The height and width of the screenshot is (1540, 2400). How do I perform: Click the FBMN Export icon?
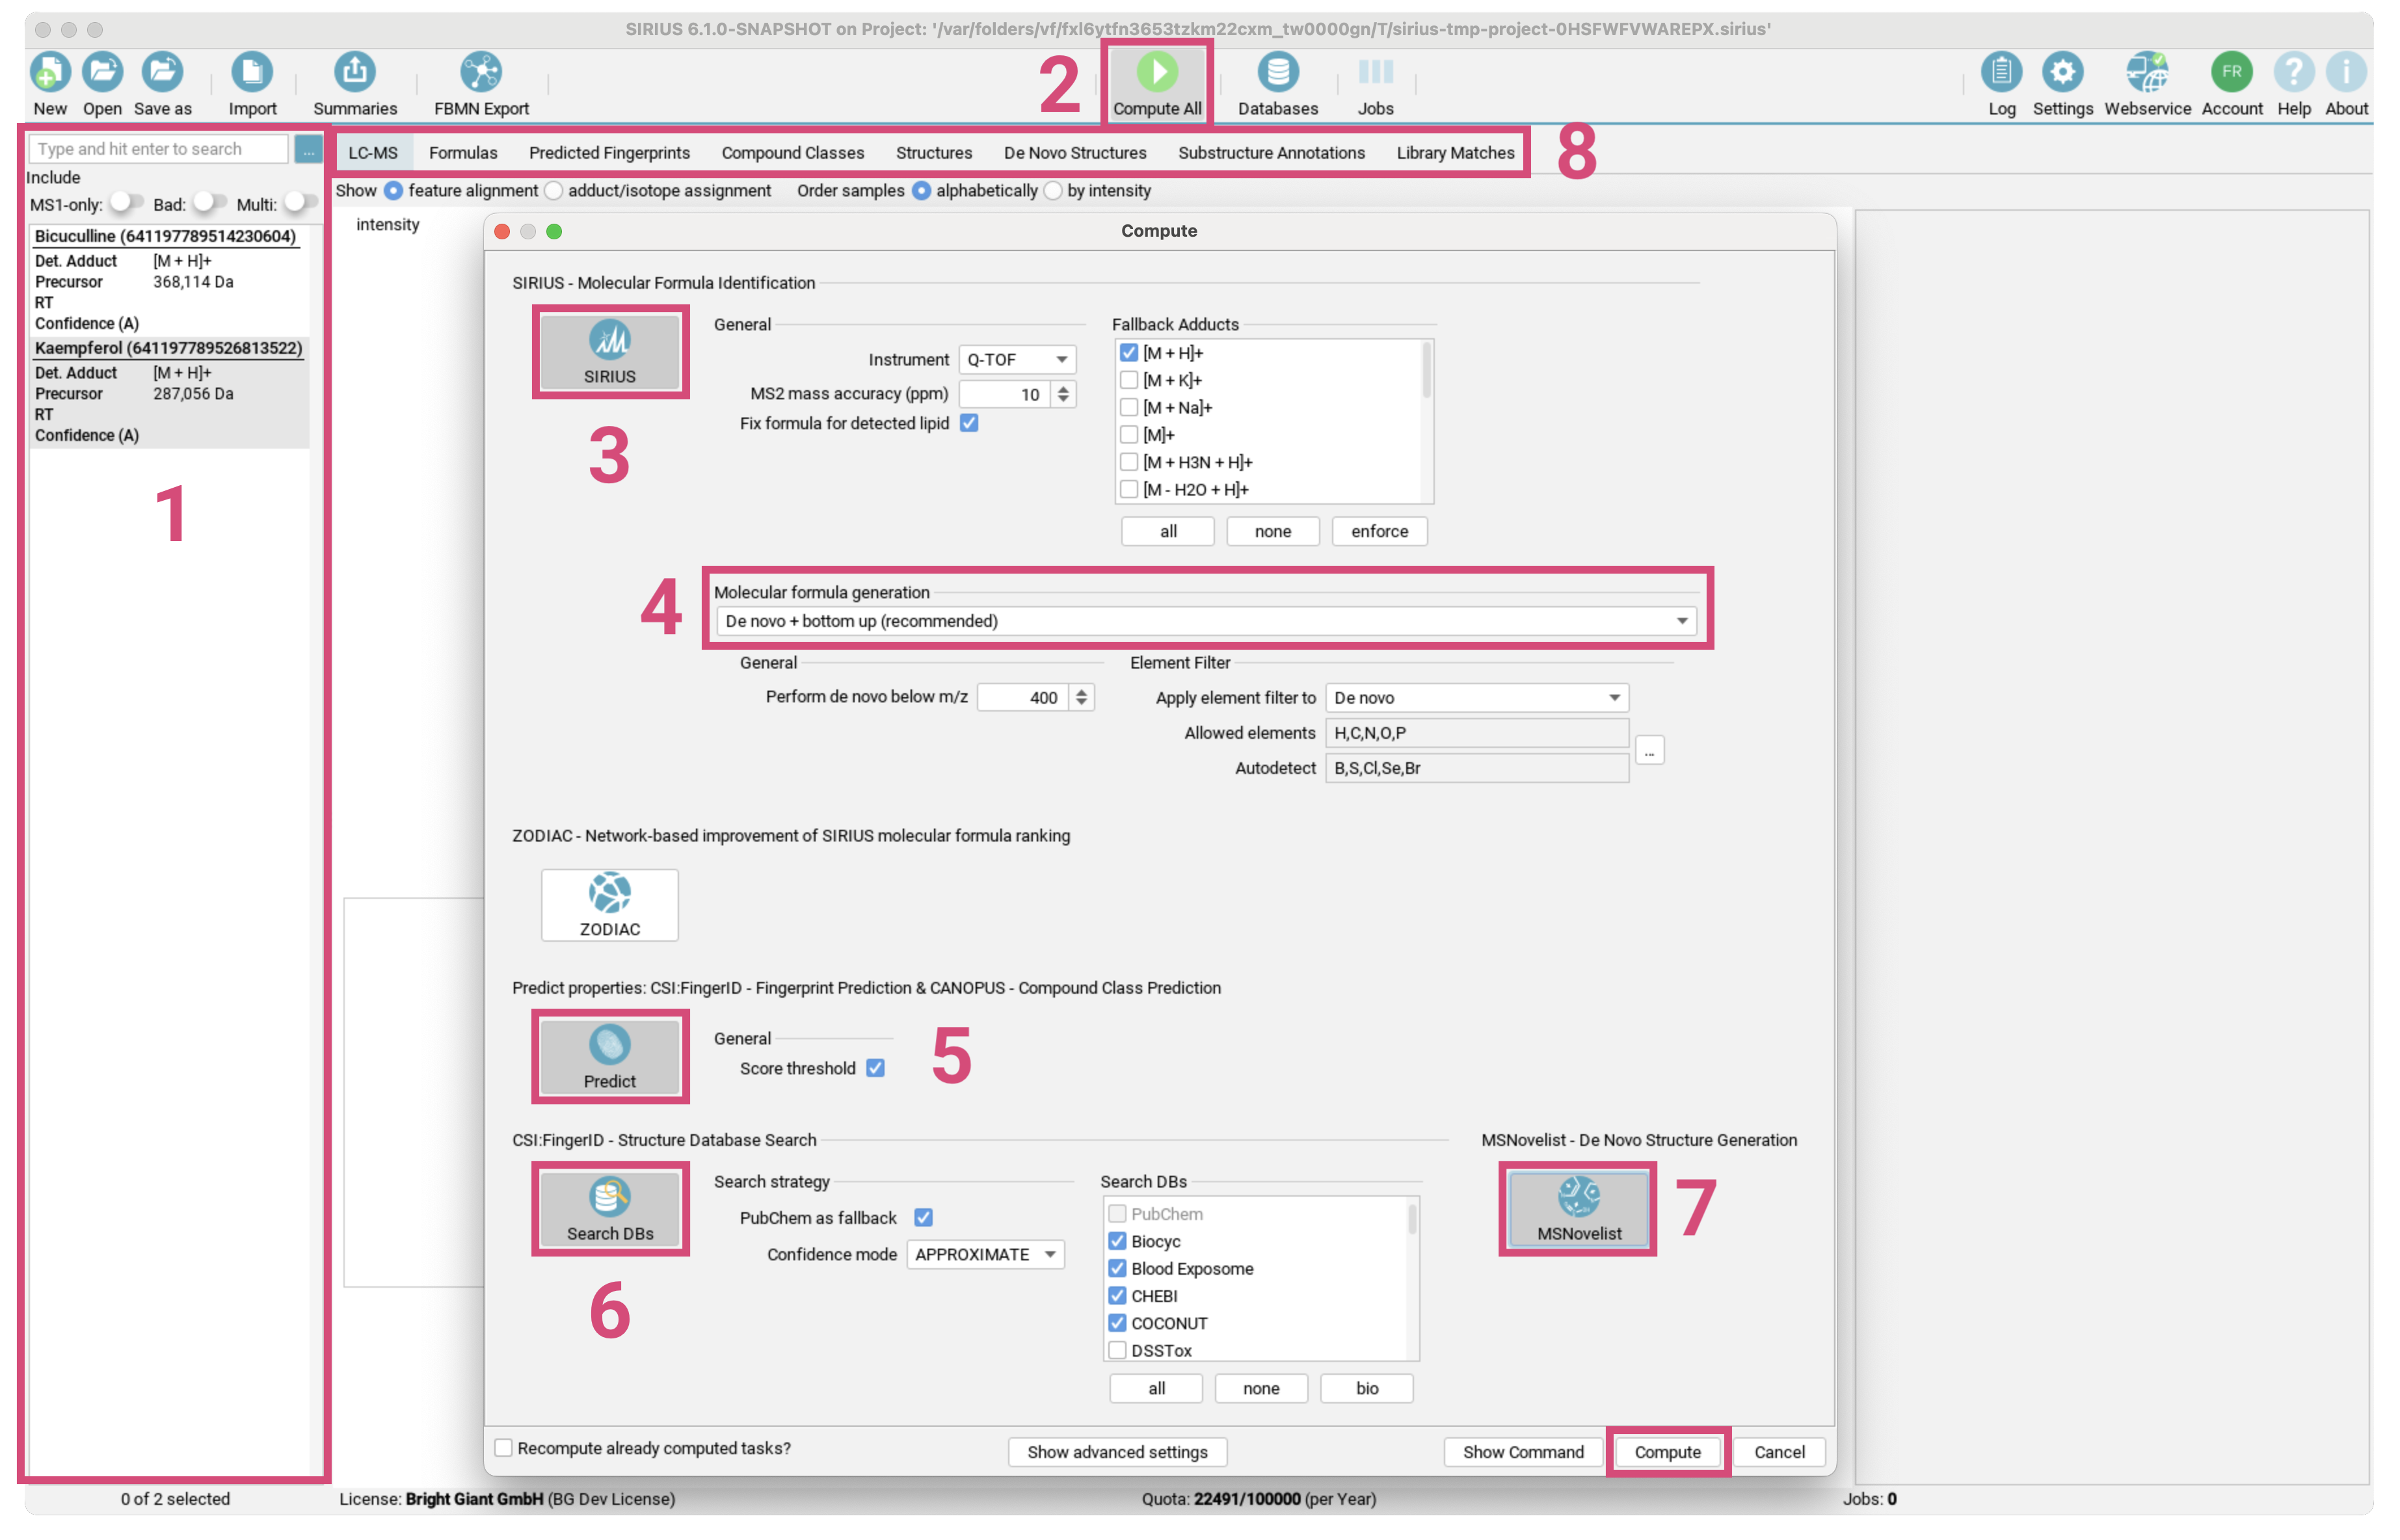481,72
